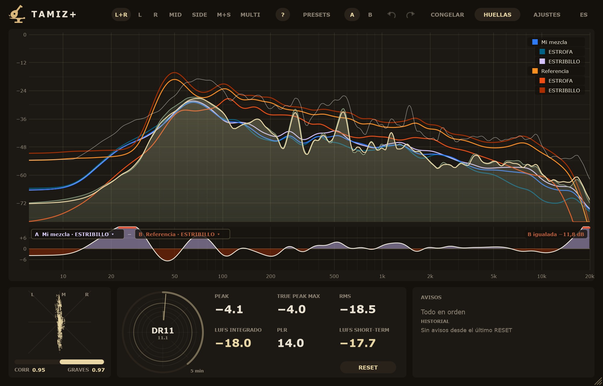
Task: Click the orange Referencia color square
Action: coord(535,71)
